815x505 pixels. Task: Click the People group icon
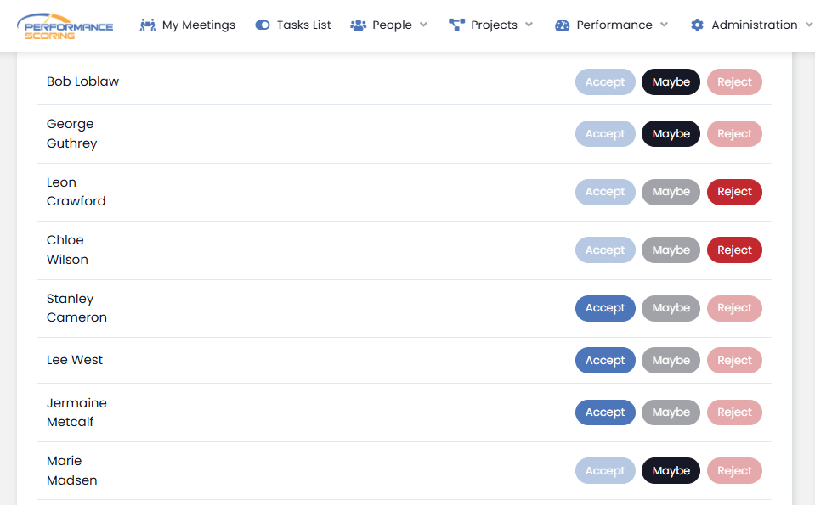360,25
